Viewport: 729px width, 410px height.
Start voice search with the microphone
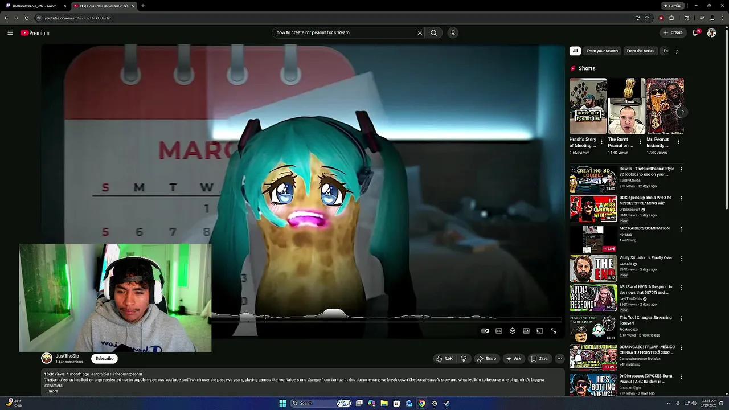453,32
